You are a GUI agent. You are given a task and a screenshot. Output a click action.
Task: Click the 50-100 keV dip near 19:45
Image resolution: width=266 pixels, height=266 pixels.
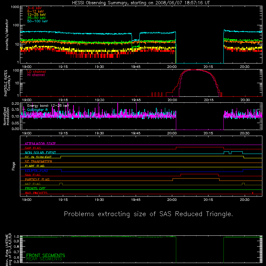click(136, 40)
